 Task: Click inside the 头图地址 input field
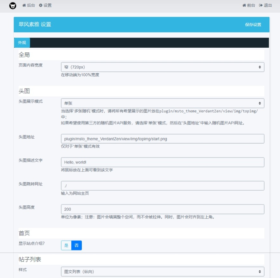[163, 139]
